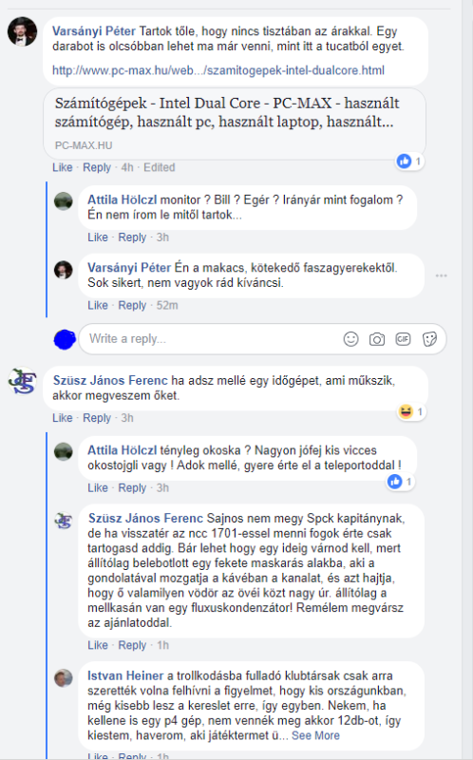
Task: Click laughing reaction count on Szüsz comment
Action: [x=411, y=412]
